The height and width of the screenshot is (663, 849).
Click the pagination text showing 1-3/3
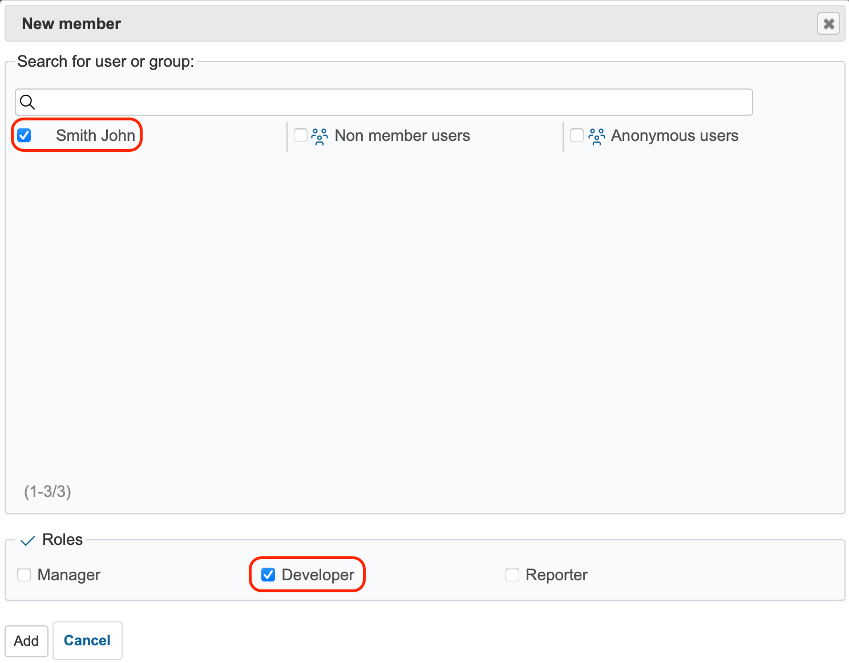click(46, 491)
